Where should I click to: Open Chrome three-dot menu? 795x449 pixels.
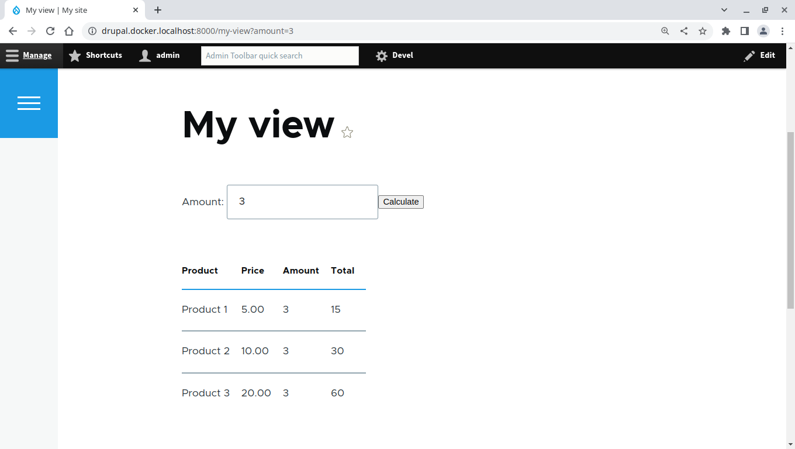(x=782, y=31)
